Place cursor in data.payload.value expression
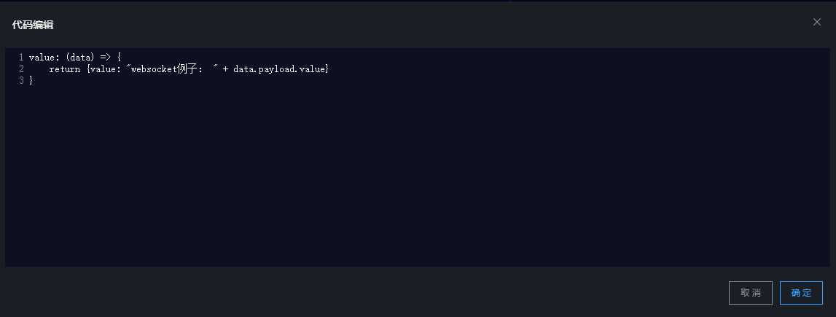This screenshot has height=317, width=836. click(281, 69)
